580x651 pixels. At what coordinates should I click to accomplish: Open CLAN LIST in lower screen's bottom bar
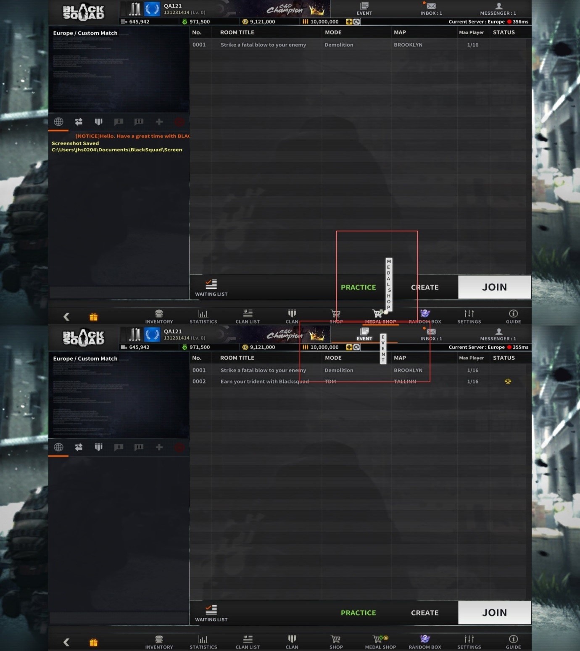(248, 642)
